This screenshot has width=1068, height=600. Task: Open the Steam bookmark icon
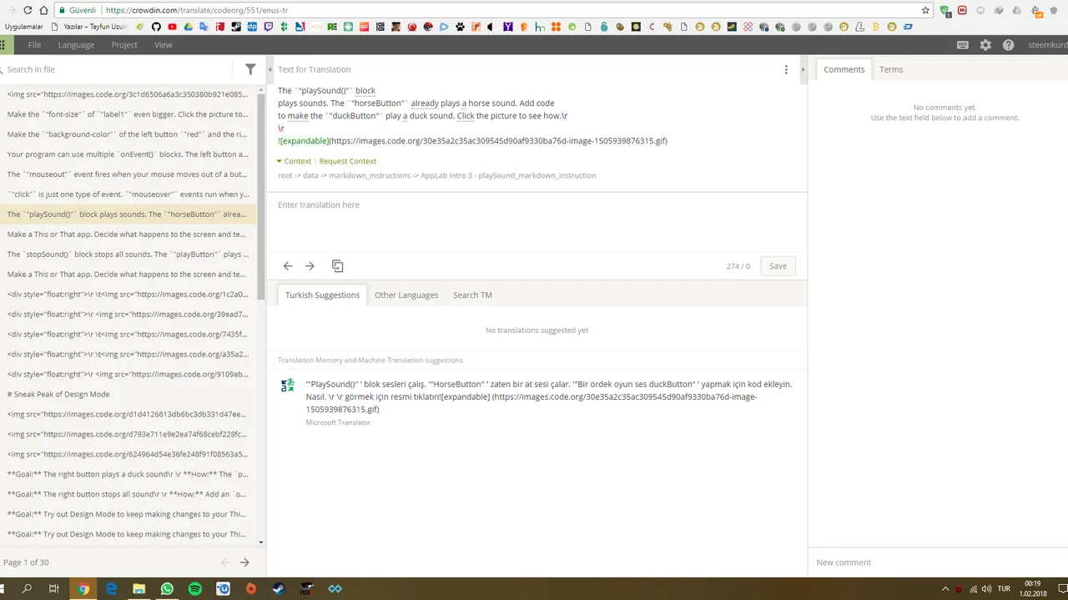237,27
